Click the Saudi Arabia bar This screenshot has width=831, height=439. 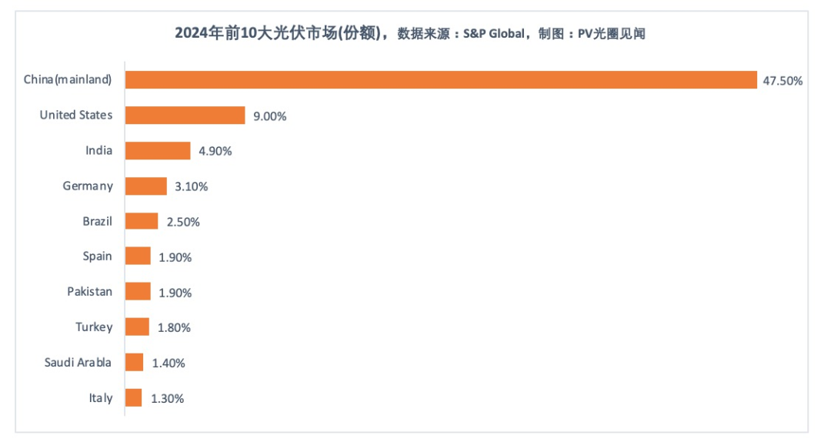pos(134,362)
